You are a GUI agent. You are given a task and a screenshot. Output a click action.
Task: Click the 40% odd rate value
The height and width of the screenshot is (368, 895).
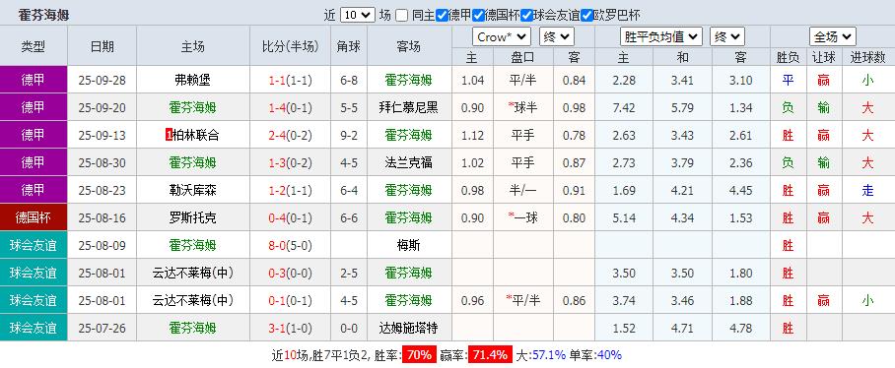(x=609, y=355)
